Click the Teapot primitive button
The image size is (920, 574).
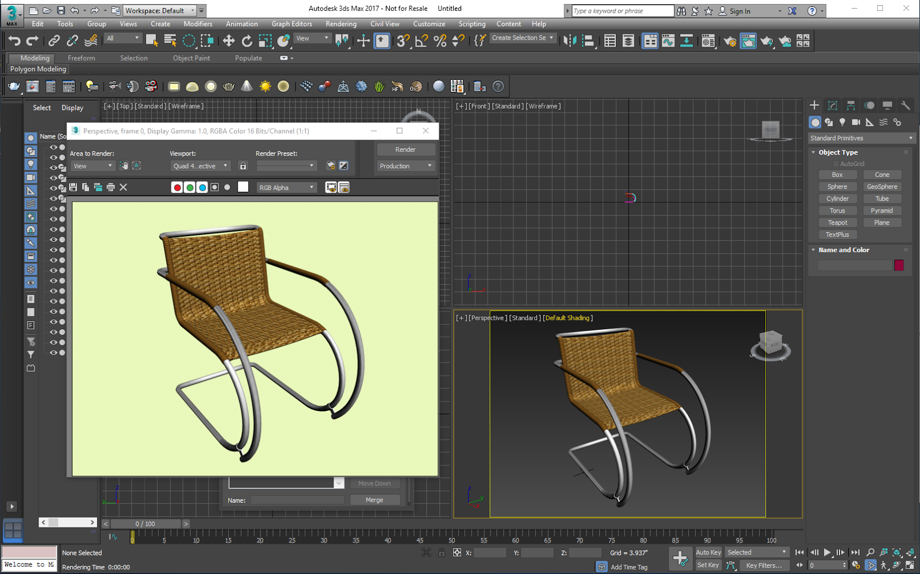coord(838,222)
